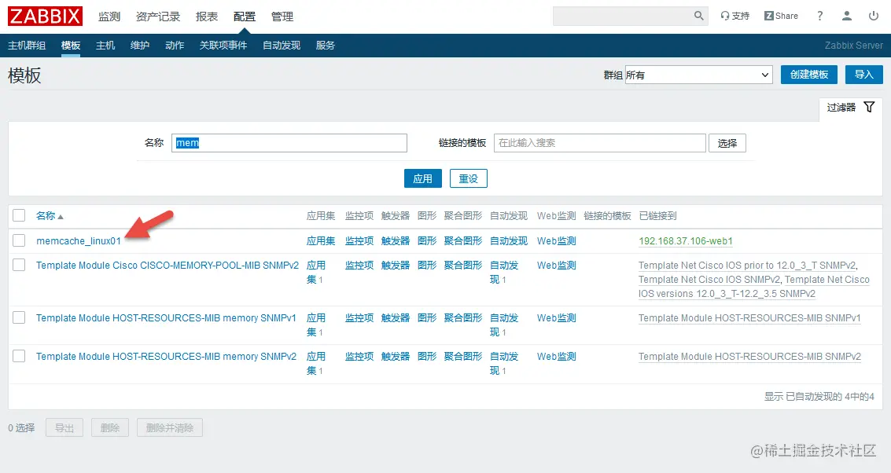The width and height of the screenshot is (891, 473).
Task: Check the CISCO-MEMORY-POOL-MIB SNMPv2 row checkbox
Action: (20, 265)
